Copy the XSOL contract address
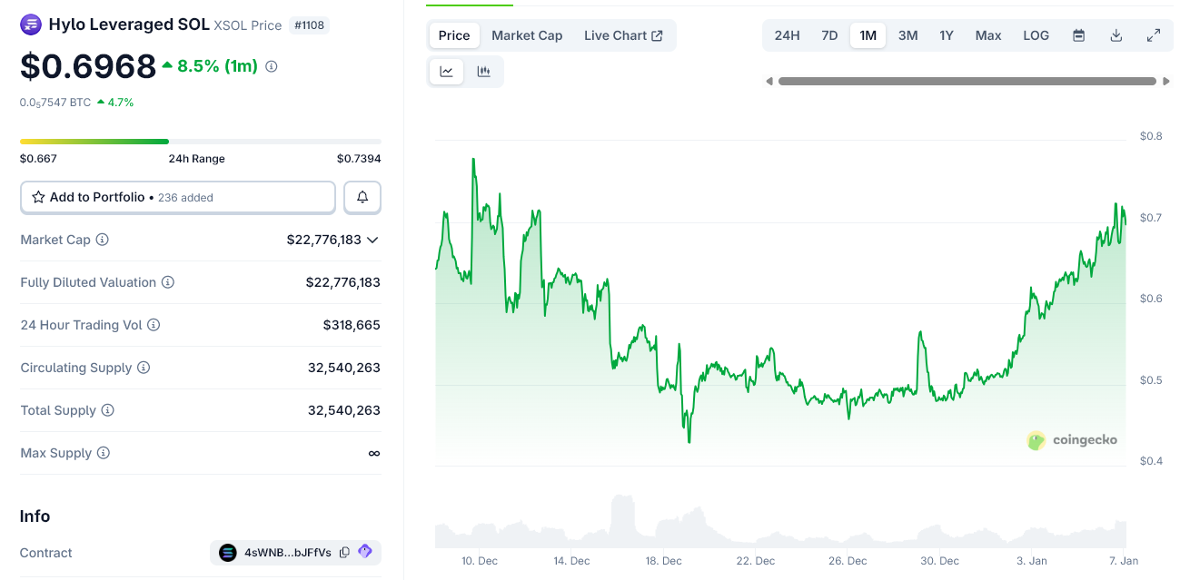The height and width of the screenshot is (580, 1180). tap(343, 552)
